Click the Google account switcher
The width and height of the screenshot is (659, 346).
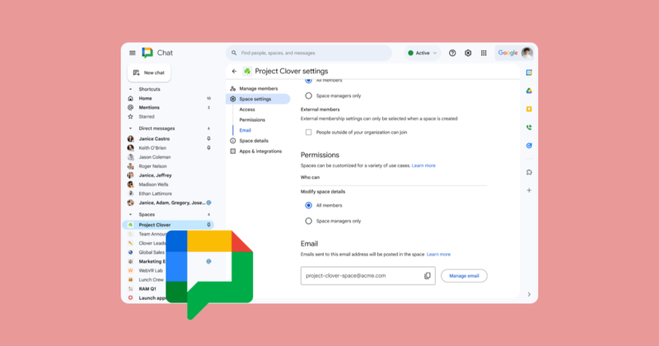[516, 53]
